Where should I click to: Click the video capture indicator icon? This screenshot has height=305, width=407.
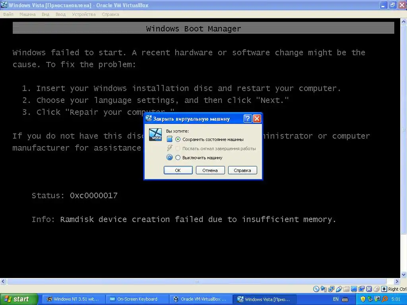[x=361, y=289]
